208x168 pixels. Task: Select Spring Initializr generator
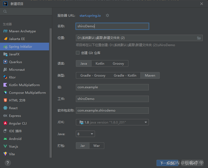[24, 47]
